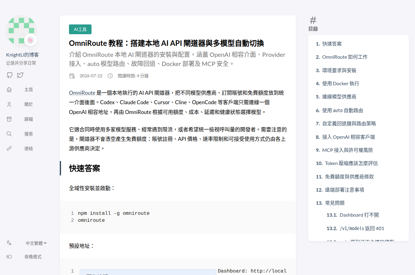This screenshot has width=415, height=275.
Task: Jump to Dashboard 打不開 subsection
Action: [359, 215]
